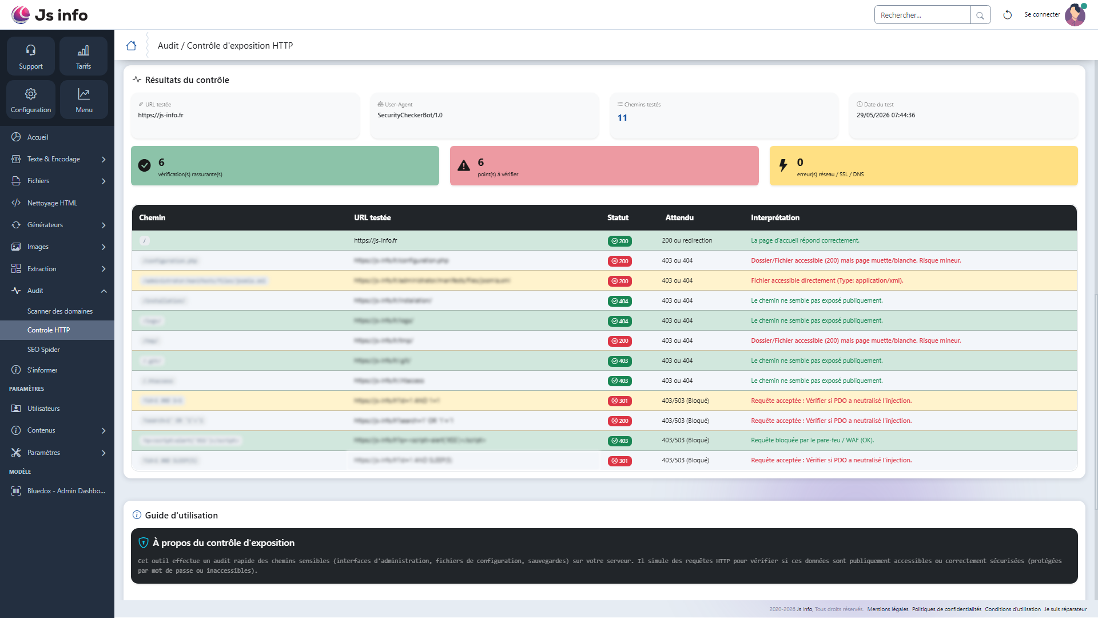Click the Statut column header
Viewport: 1098px width, 618px height.
[618, 218]
